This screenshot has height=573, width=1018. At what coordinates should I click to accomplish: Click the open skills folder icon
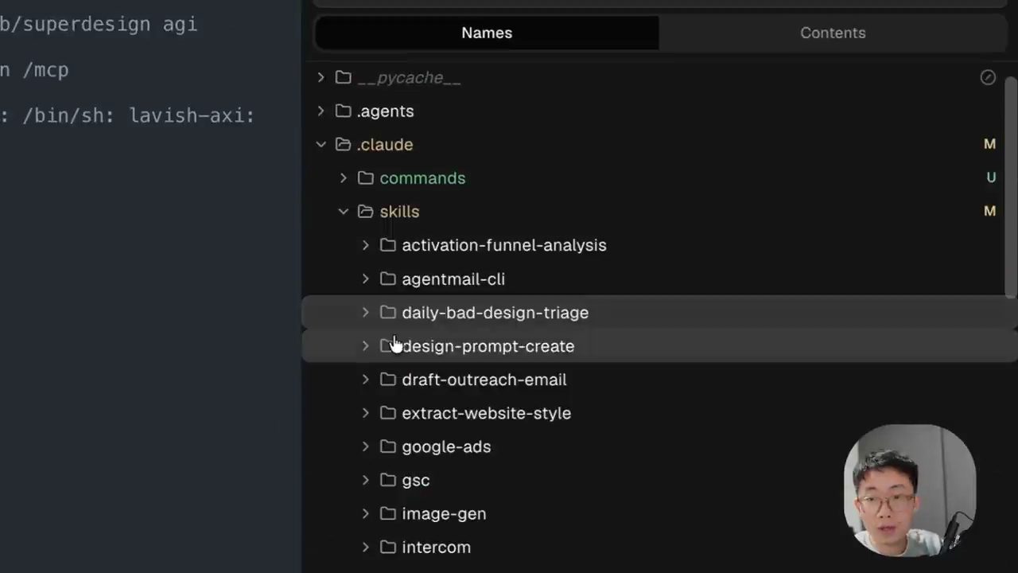(x=365, y=211)
